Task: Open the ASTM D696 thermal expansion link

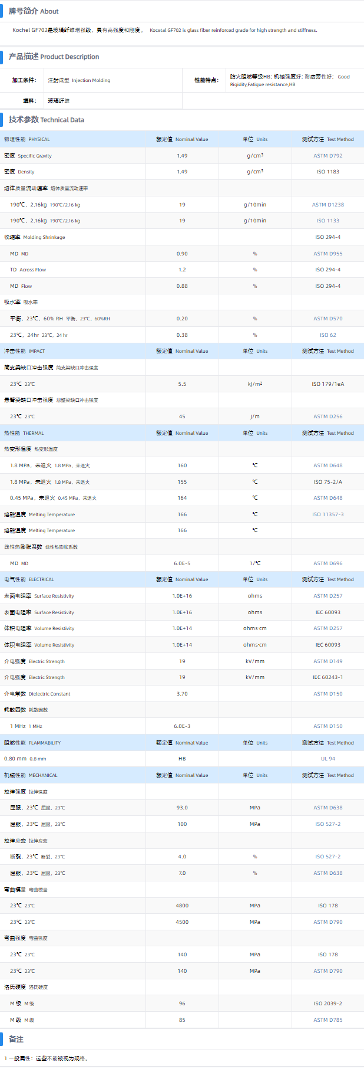Action: pos(327,563)
